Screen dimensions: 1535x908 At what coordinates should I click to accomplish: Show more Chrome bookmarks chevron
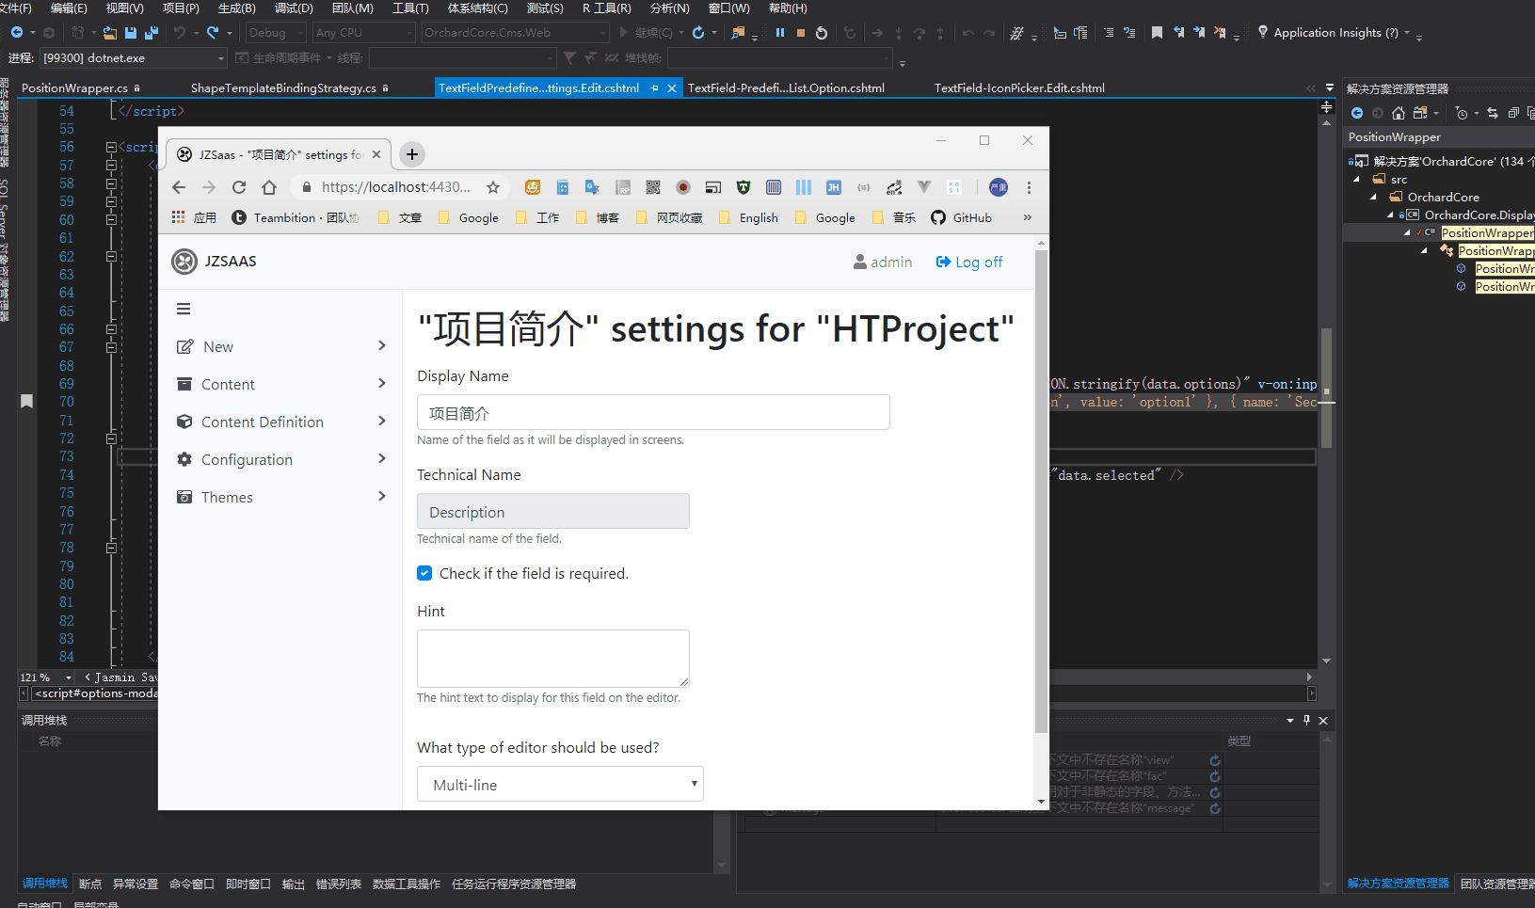tap(1028, 217)
